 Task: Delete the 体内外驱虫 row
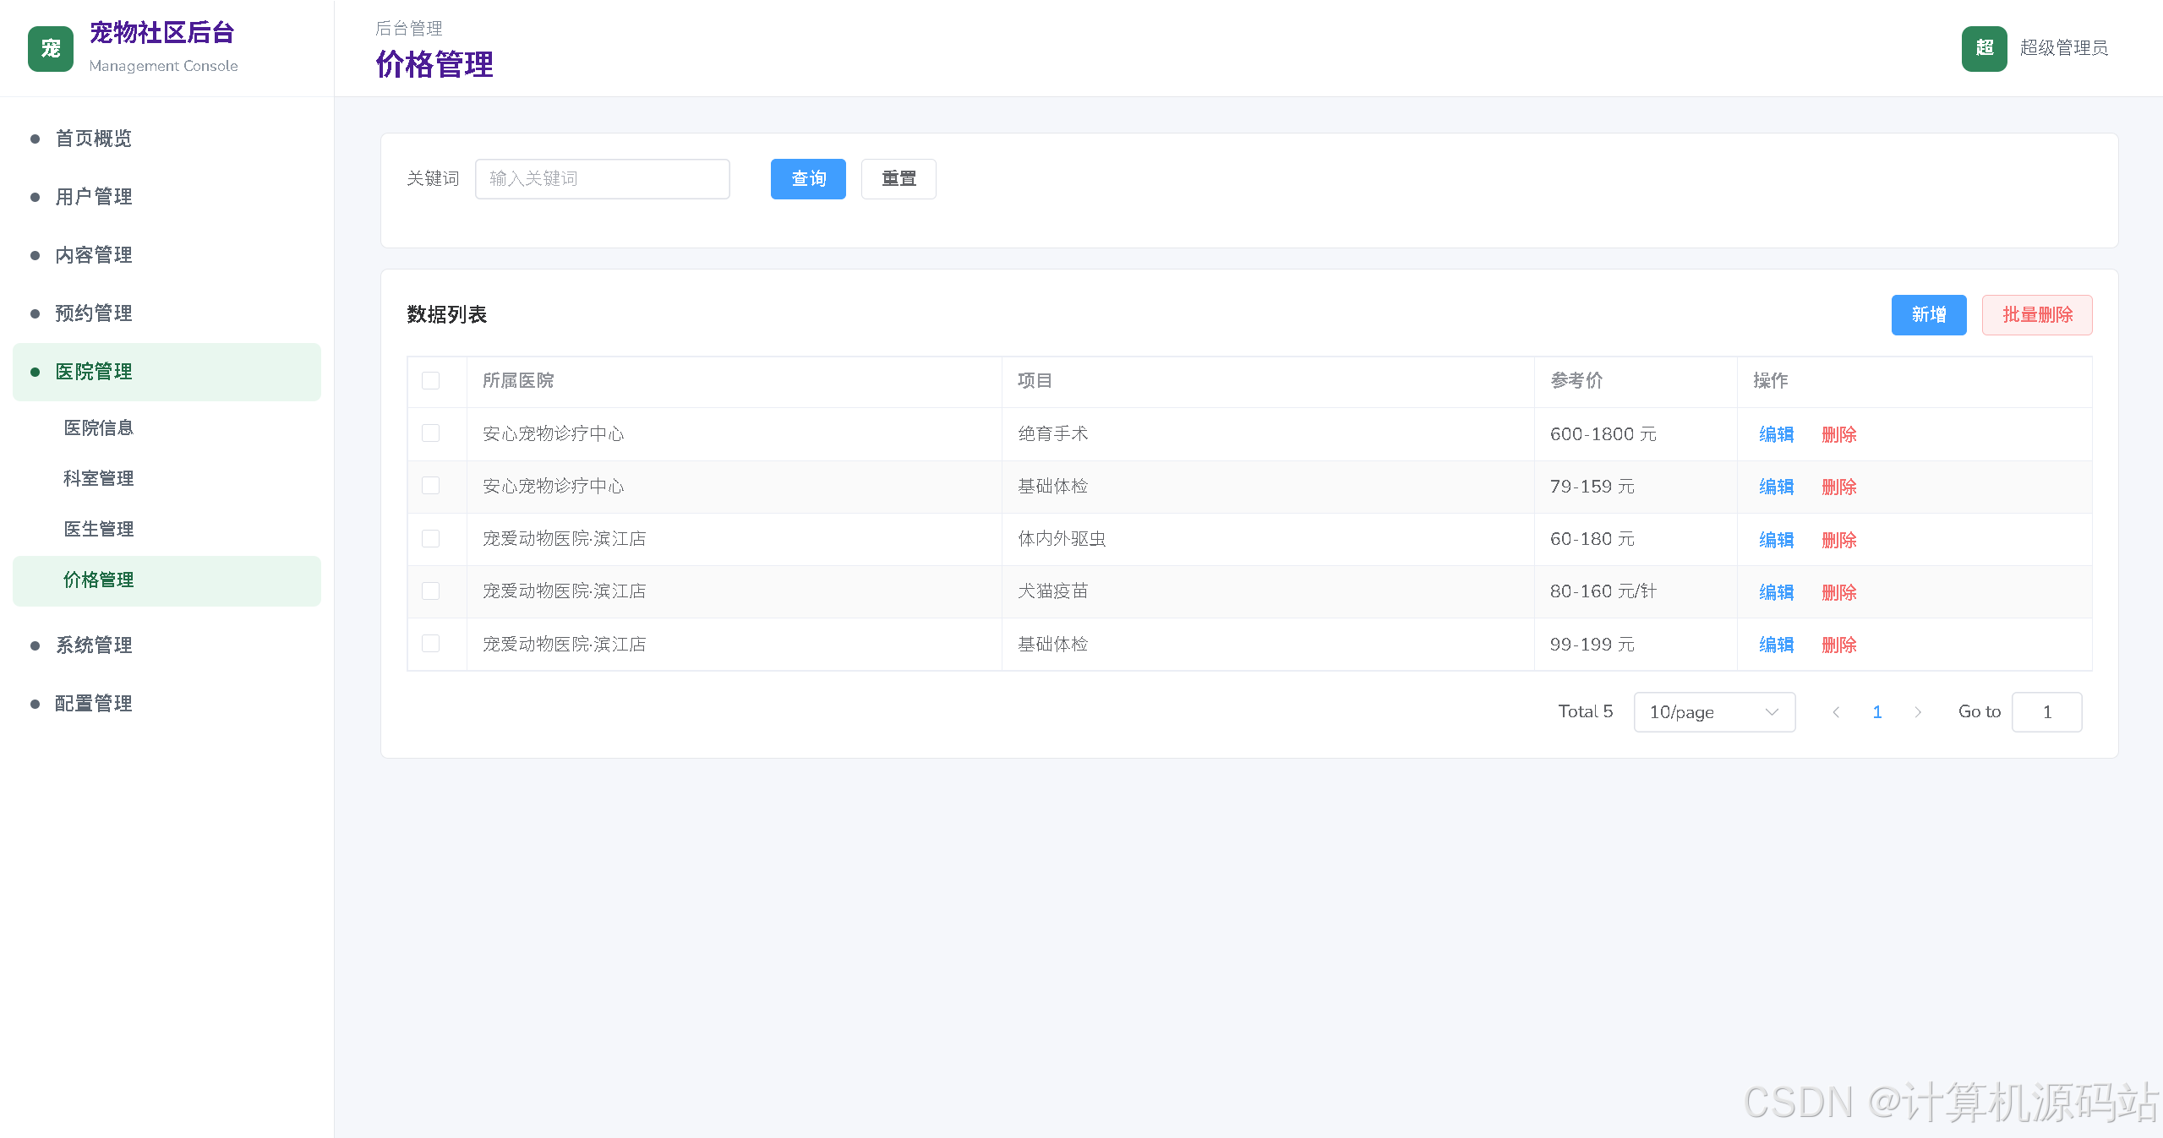click(x=1838, y=540)
